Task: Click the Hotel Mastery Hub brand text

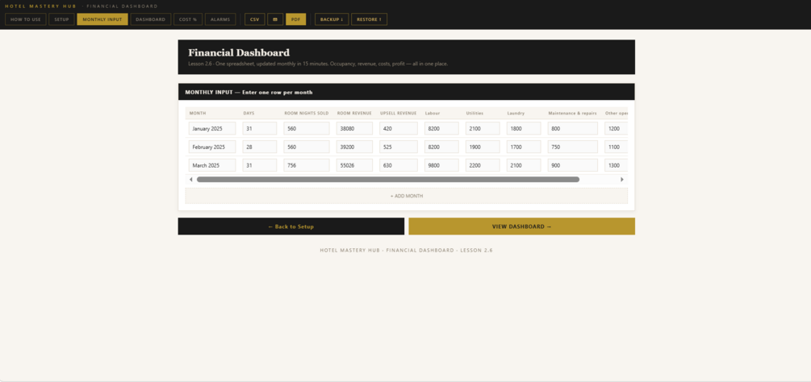Action: tap(40, 6)
